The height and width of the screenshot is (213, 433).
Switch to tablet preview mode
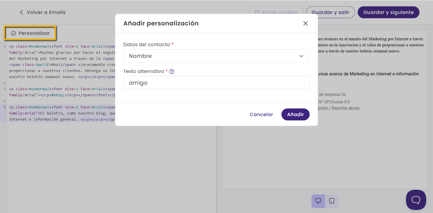332,201
